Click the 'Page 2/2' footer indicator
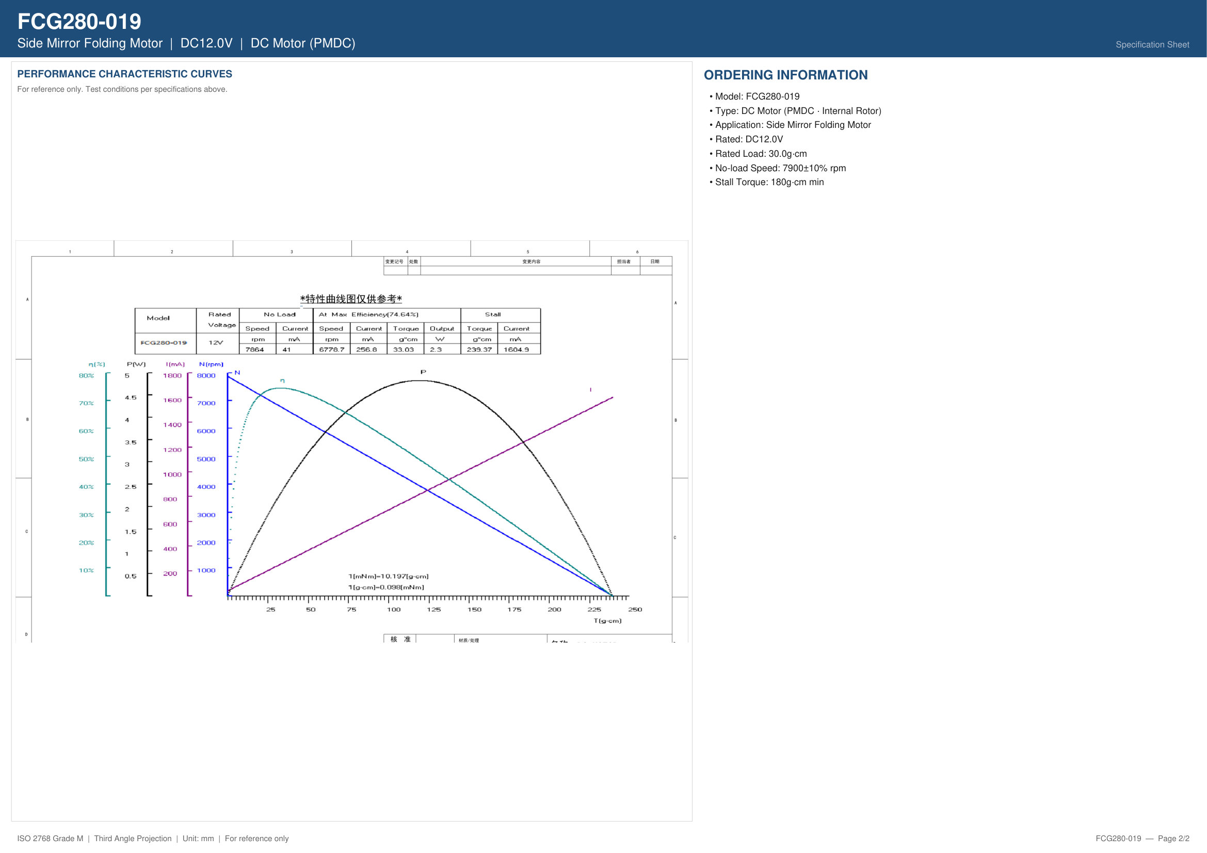1207x853 pixels. (x=1173, y=838)
